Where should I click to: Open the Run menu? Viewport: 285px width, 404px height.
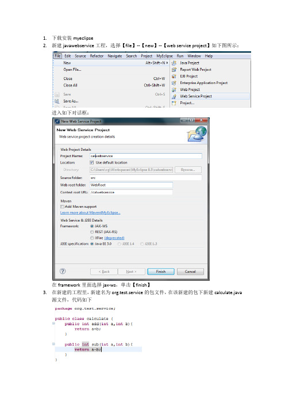[180, 56]
